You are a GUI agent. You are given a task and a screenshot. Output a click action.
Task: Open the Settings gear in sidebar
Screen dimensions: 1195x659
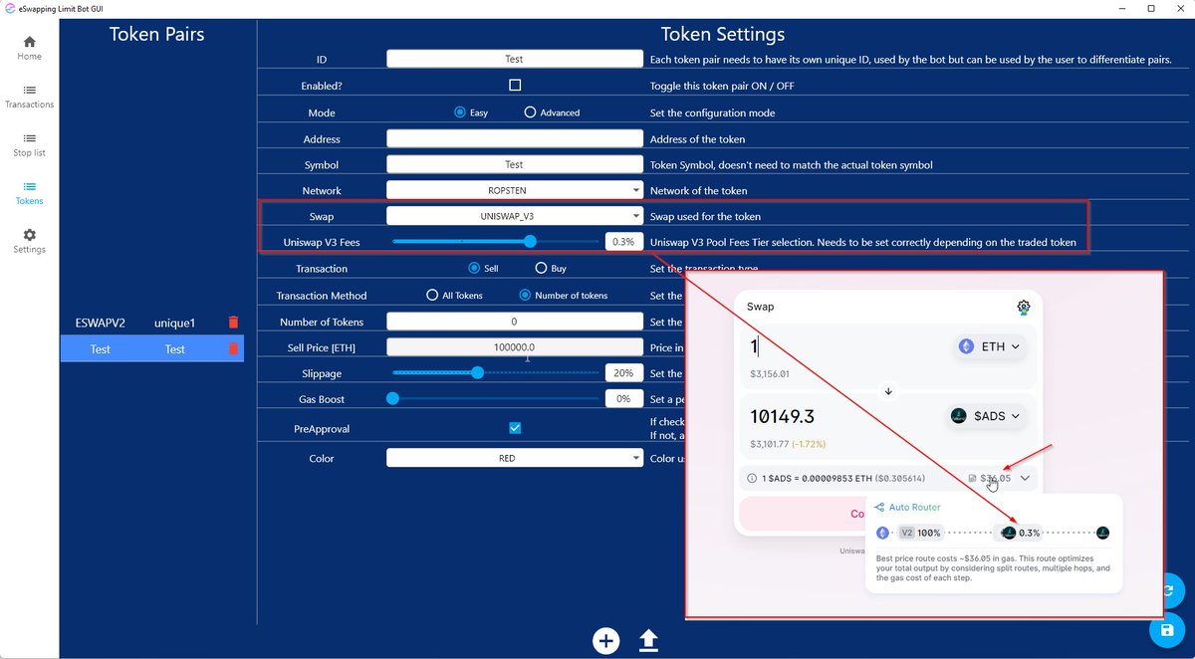(29, 241)
